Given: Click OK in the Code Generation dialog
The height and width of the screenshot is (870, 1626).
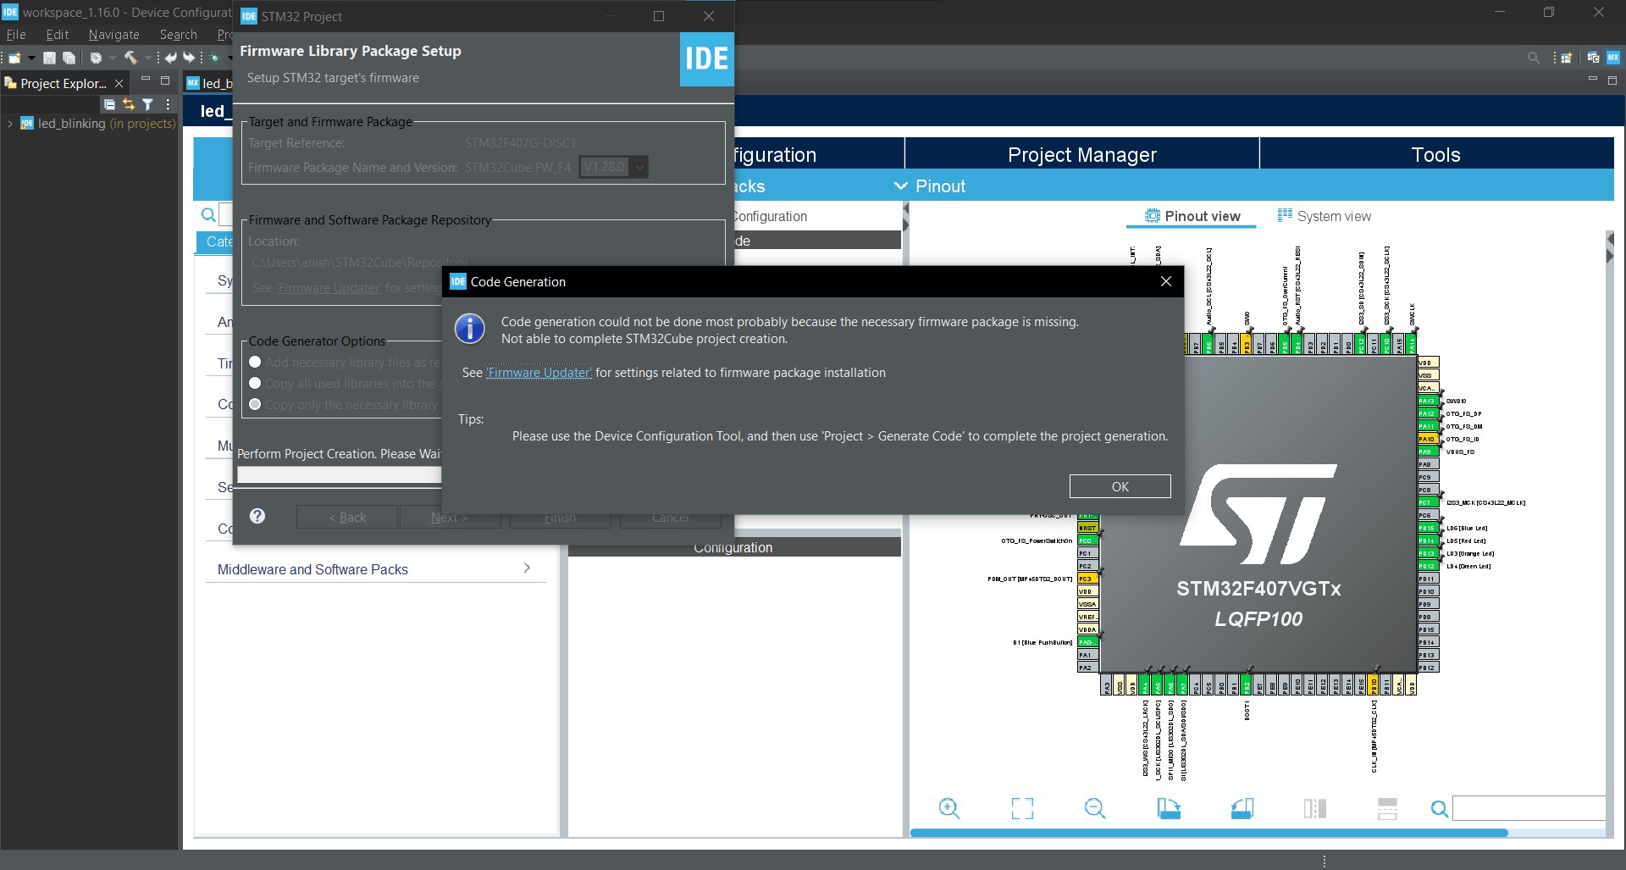Looking at the screenshot, I should (1120, 486).
